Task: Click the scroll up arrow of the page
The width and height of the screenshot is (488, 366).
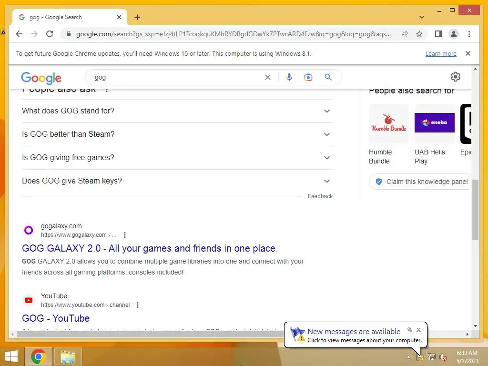Action: (x=475, y=69)
